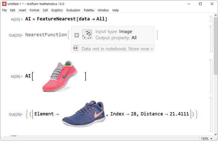
Task: Select the blue sneaker result image
Action: [84, 114]
